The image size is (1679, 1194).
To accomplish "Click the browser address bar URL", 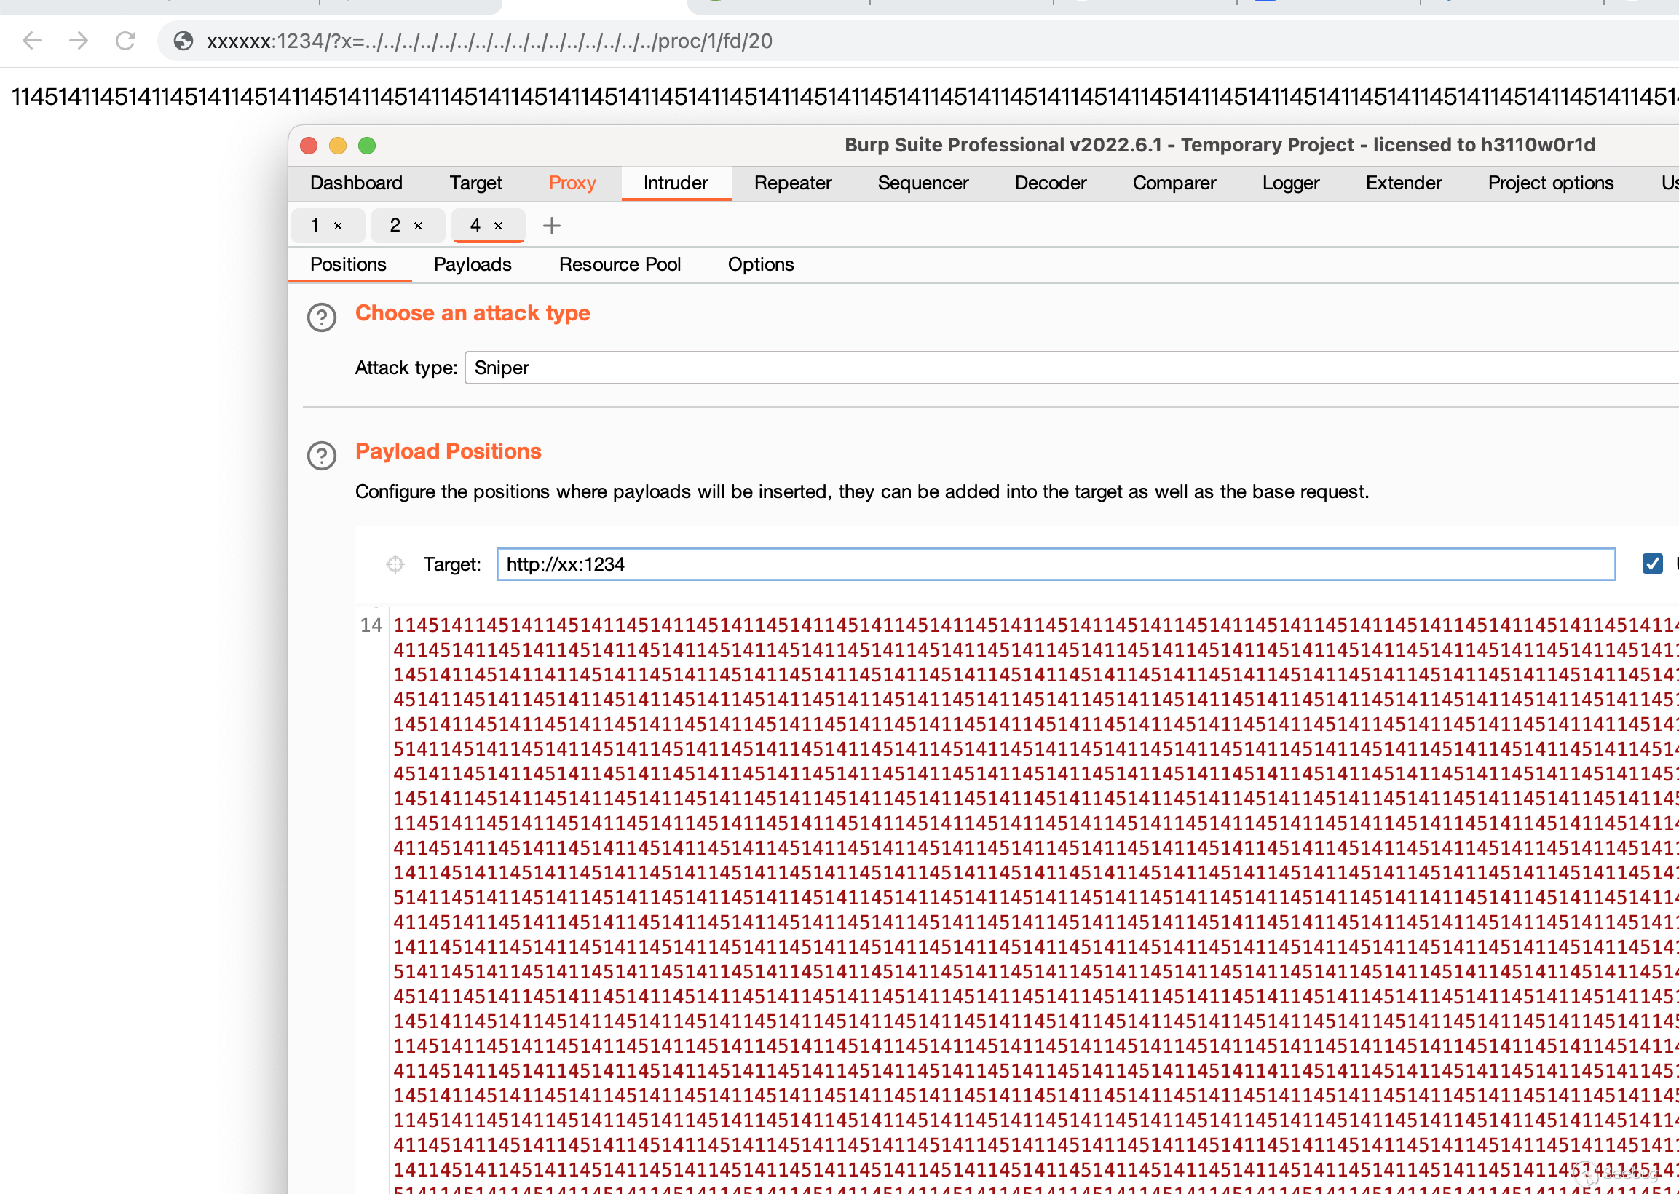I will tap(489, 41).
